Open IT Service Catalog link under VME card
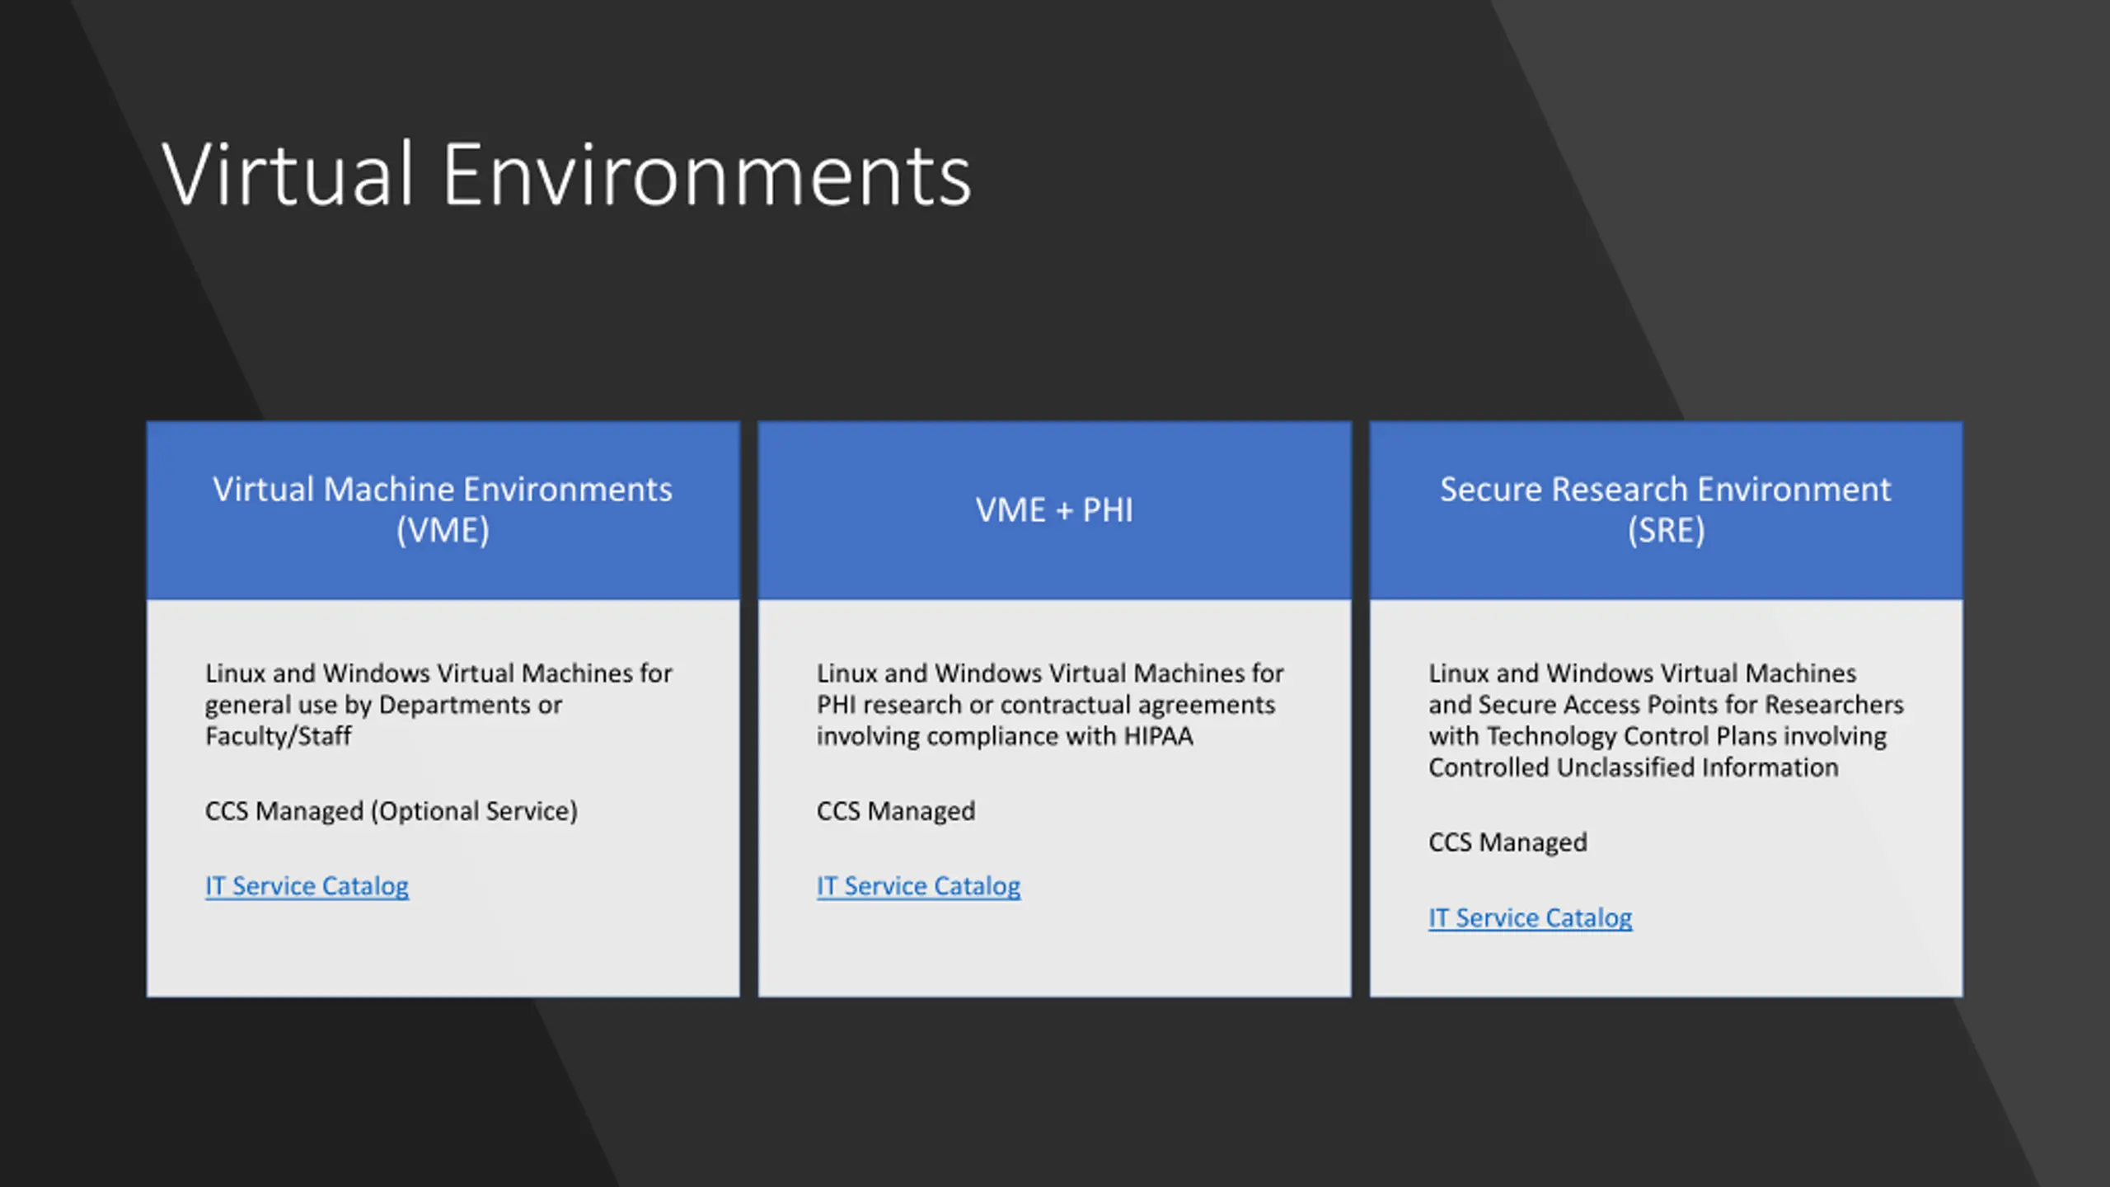Screen dimensions: 2110x1187 (x=307, y=886)
